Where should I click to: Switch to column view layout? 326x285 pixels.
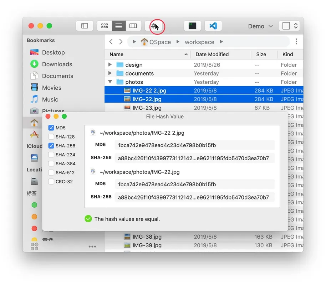point(133,26)
